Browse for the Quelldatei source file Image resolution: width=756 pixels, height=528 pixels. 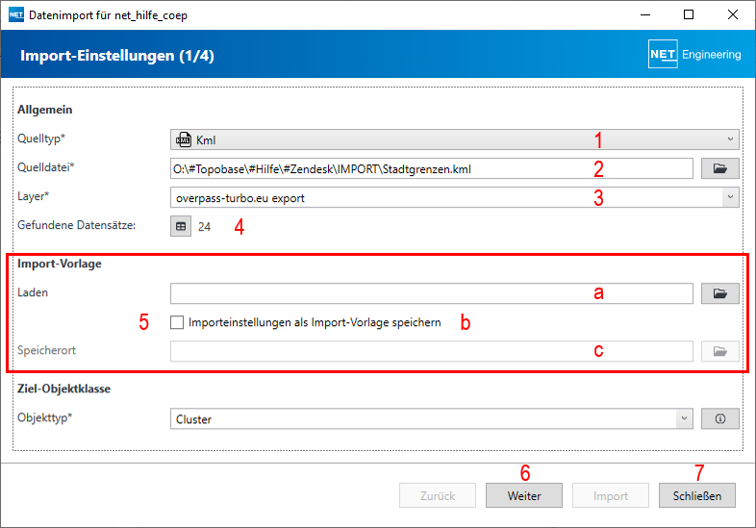[x=719, y=168]
